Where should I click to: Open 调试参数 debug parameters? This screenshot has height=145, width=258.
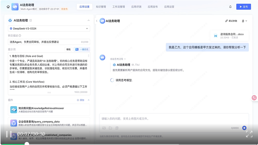click(x=231, y=21)
